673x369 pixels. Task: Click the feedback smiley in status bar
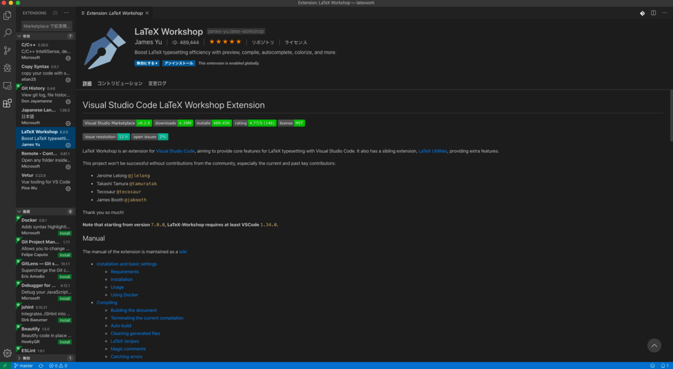click(x=652, y=366)
